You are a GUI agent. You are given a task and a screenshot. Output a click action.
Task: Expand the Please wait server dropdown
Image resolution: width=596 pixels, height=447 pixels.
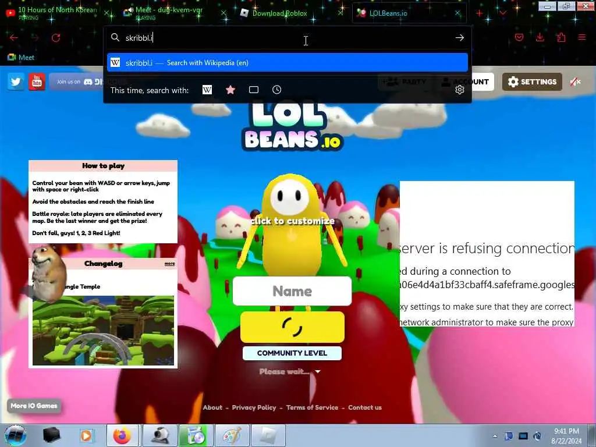pos(290,371)
